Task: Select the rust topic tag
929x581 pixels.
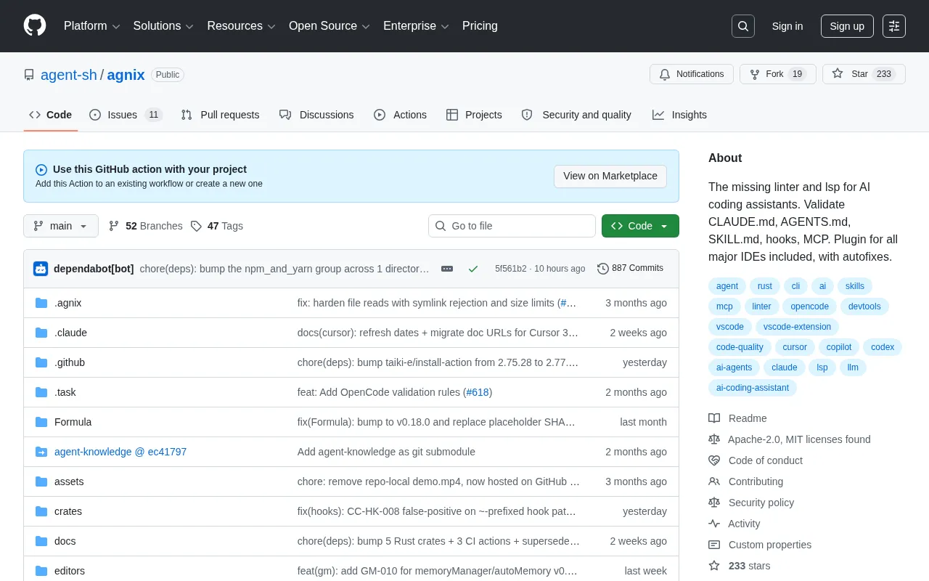Action: tap(765, 286)
